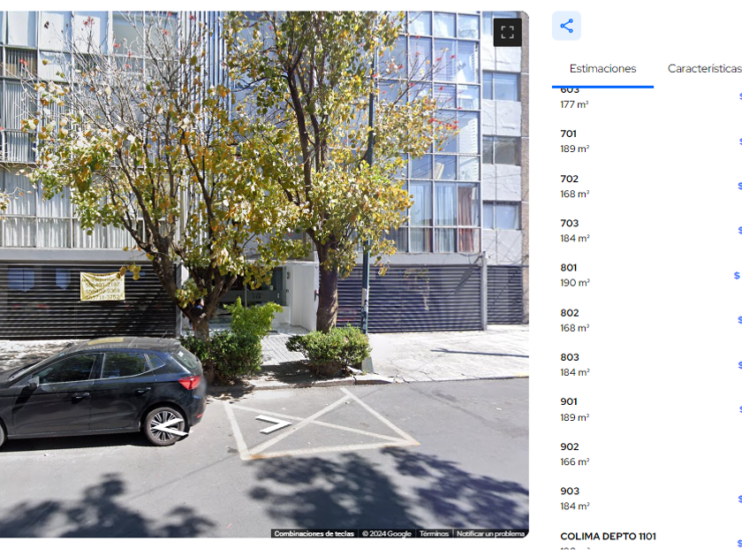Move street view back with left arrow

point(170,426)
